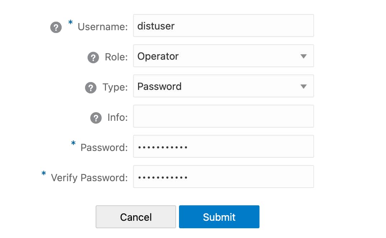Select the Password entry field
The height and width of the screenshot is (238, 386).
coord(223,146)
